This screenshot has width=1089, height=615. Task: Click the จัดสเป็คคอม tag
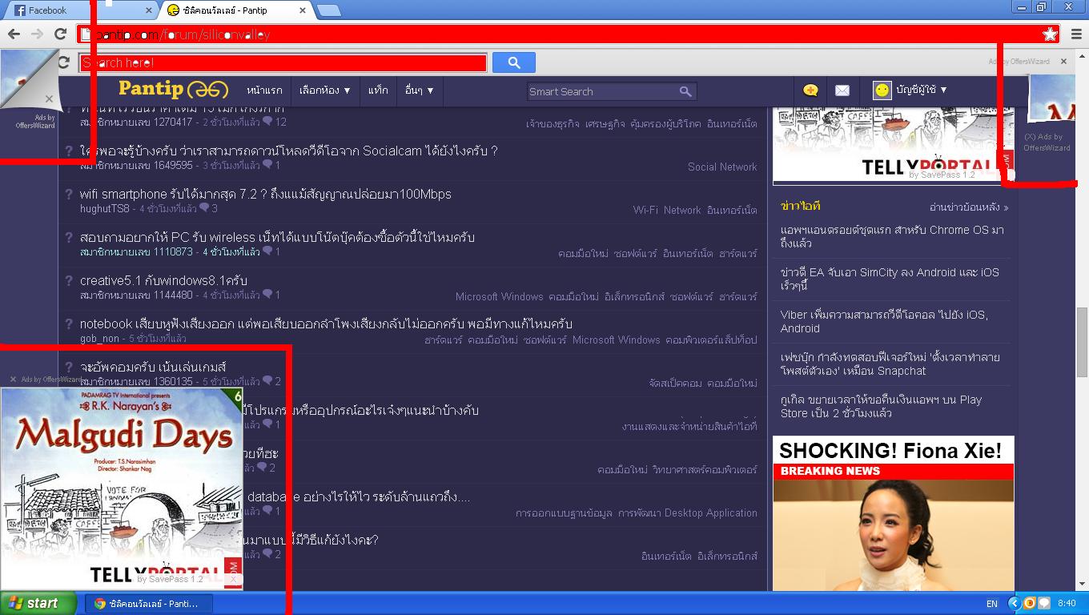(675, 383)
